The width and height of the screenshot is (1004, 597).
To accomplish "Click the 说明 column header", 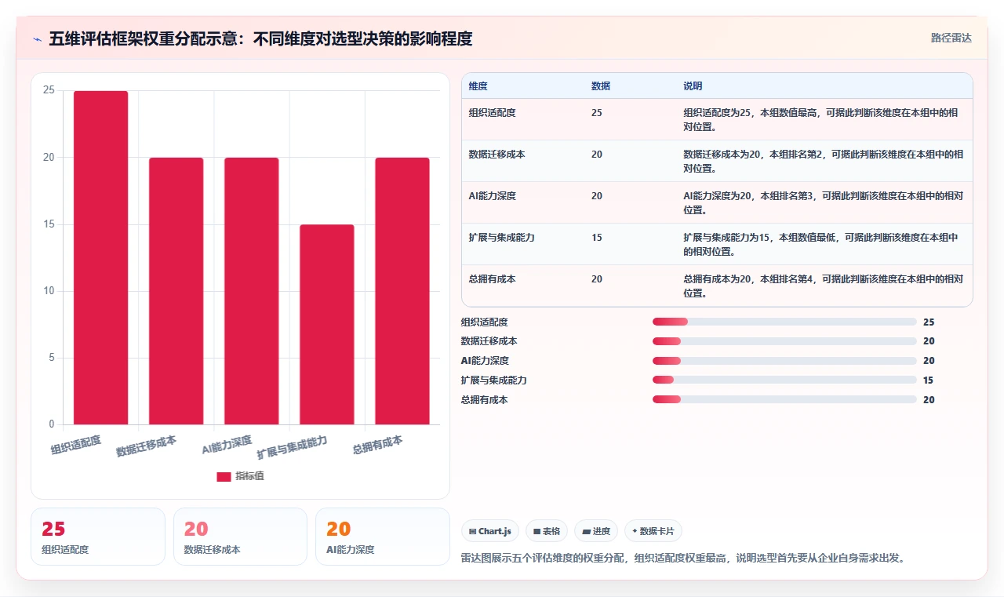I will coord(693,86).
